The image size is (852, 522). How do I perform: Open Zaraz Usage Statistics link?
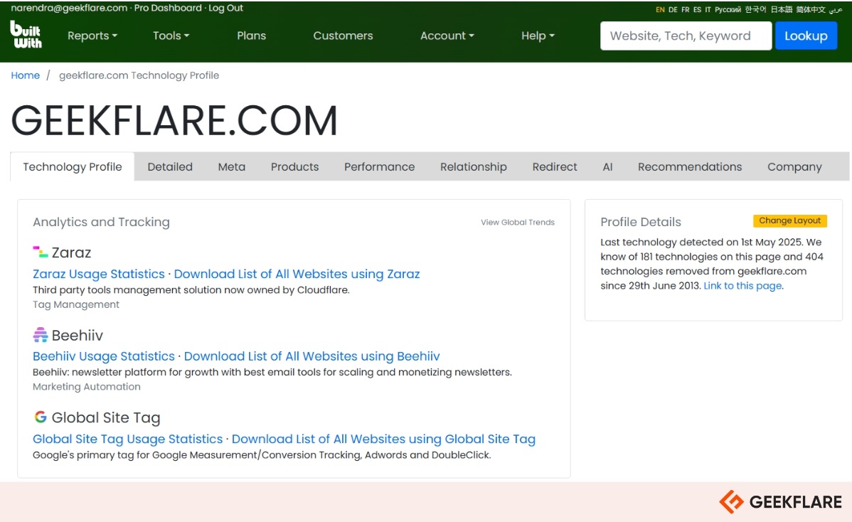pos(98,274)
